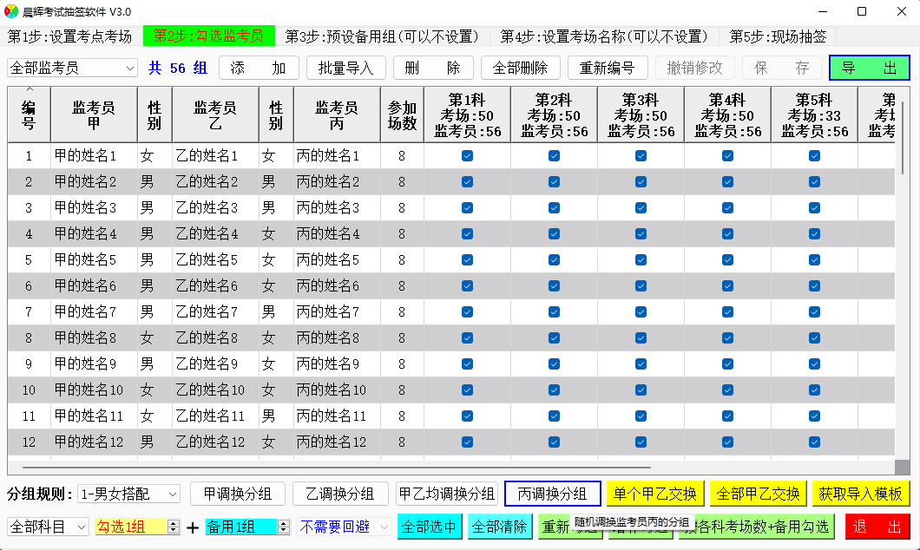Click 全部删除 to delete all groups
The width and height of the screenshot is (920, 550).
coord(521,68)
